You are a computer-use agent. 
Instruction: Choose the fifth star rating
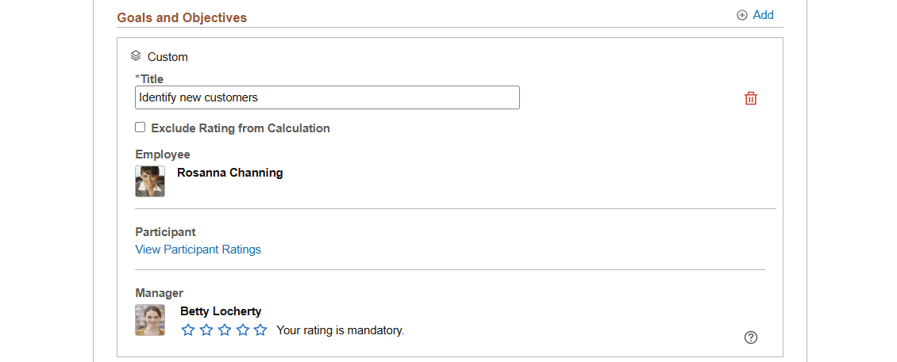coord(261,330)
